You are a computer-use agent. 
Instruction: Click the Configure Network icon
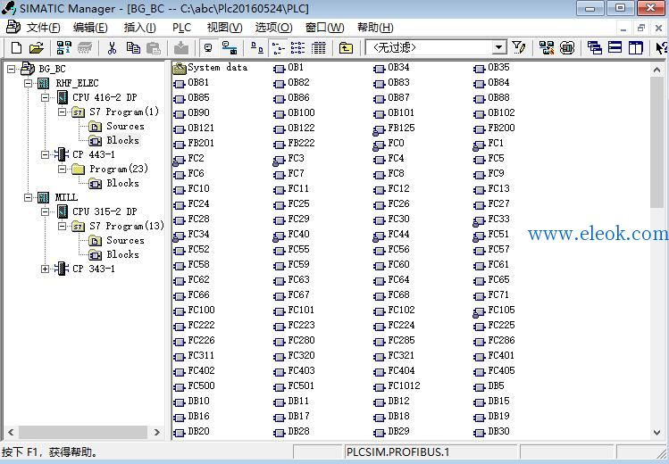(546, 47)
